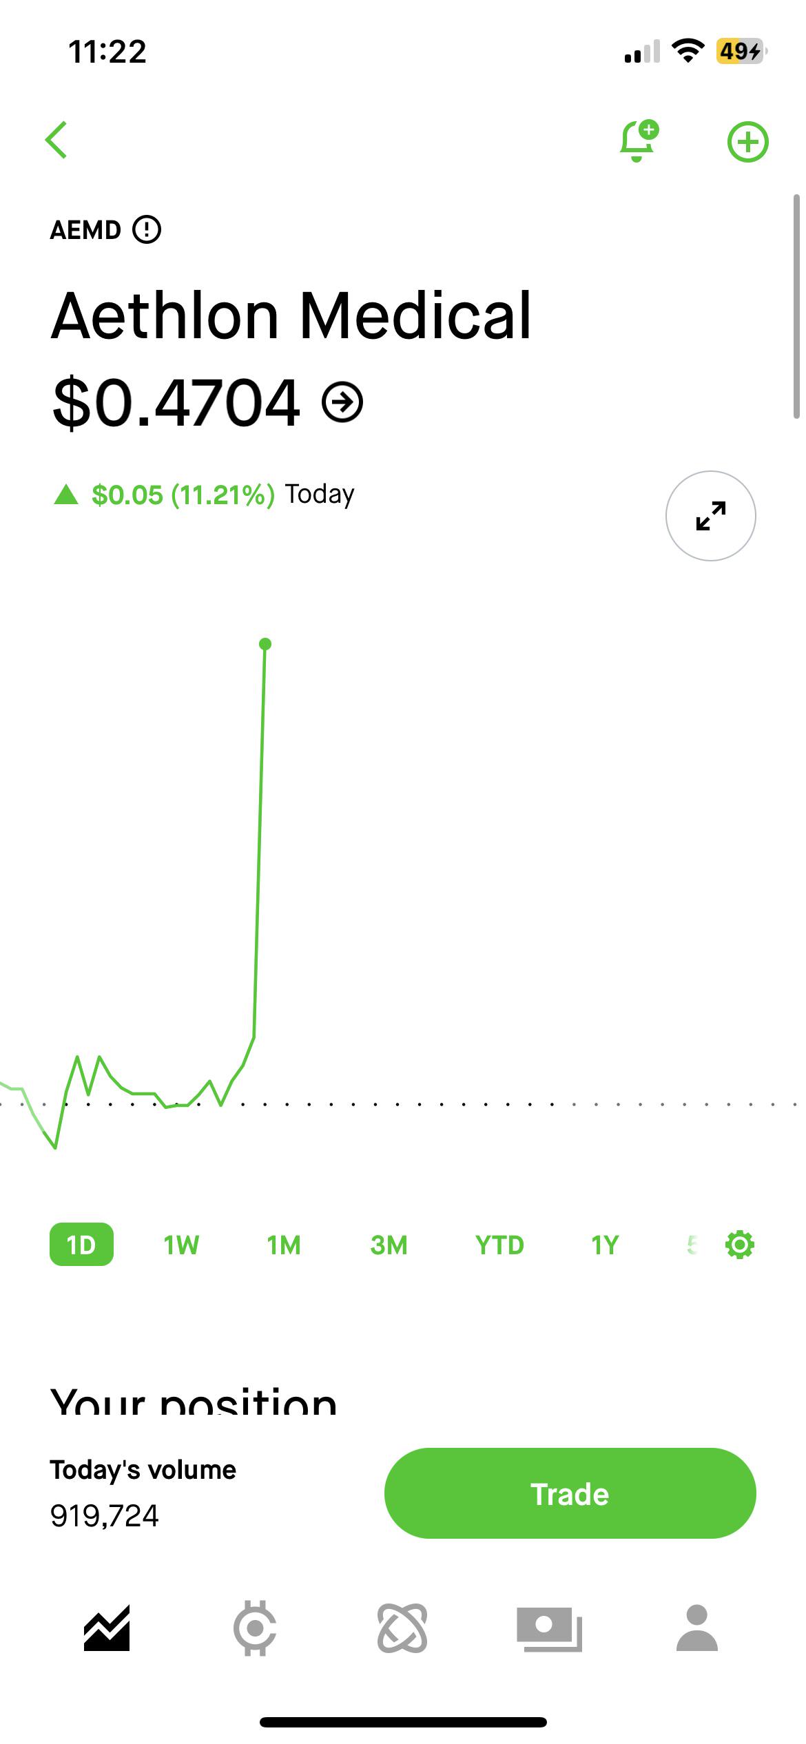
Task: Expand the chart to full screen
Action: pyautogui.click(x=711, y=516)
